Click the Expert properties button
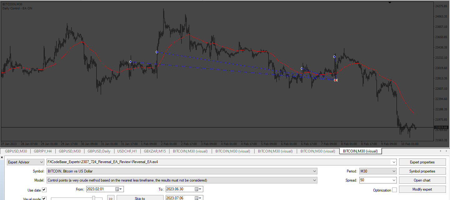Image resolution: width=450 pixels, height=200 pixels. pyautogui.click(x=422, y=162)
